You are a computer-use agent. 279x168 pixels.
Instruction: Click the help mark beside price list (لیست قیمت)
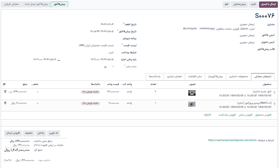tap(122, 44)
